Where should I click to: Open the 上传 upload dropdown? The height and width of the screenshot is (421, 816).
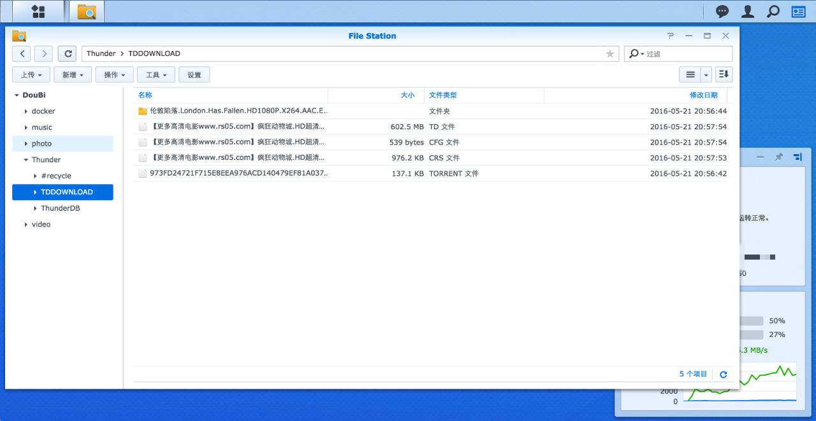(x=31, y=75)
